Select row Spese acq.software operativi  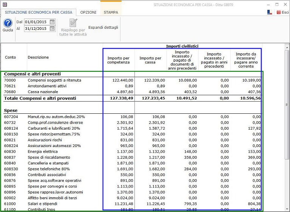point(132,181)
